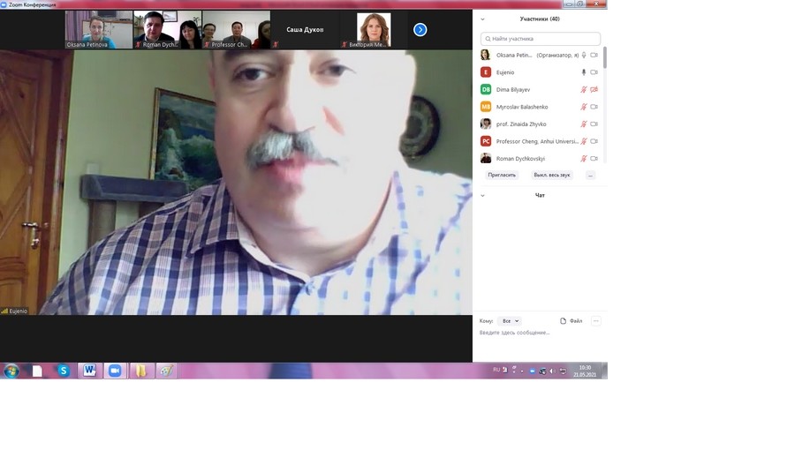Click Eujenio name label on main video
Viewport: 795px width, 450px height.
tap(15, 311)
